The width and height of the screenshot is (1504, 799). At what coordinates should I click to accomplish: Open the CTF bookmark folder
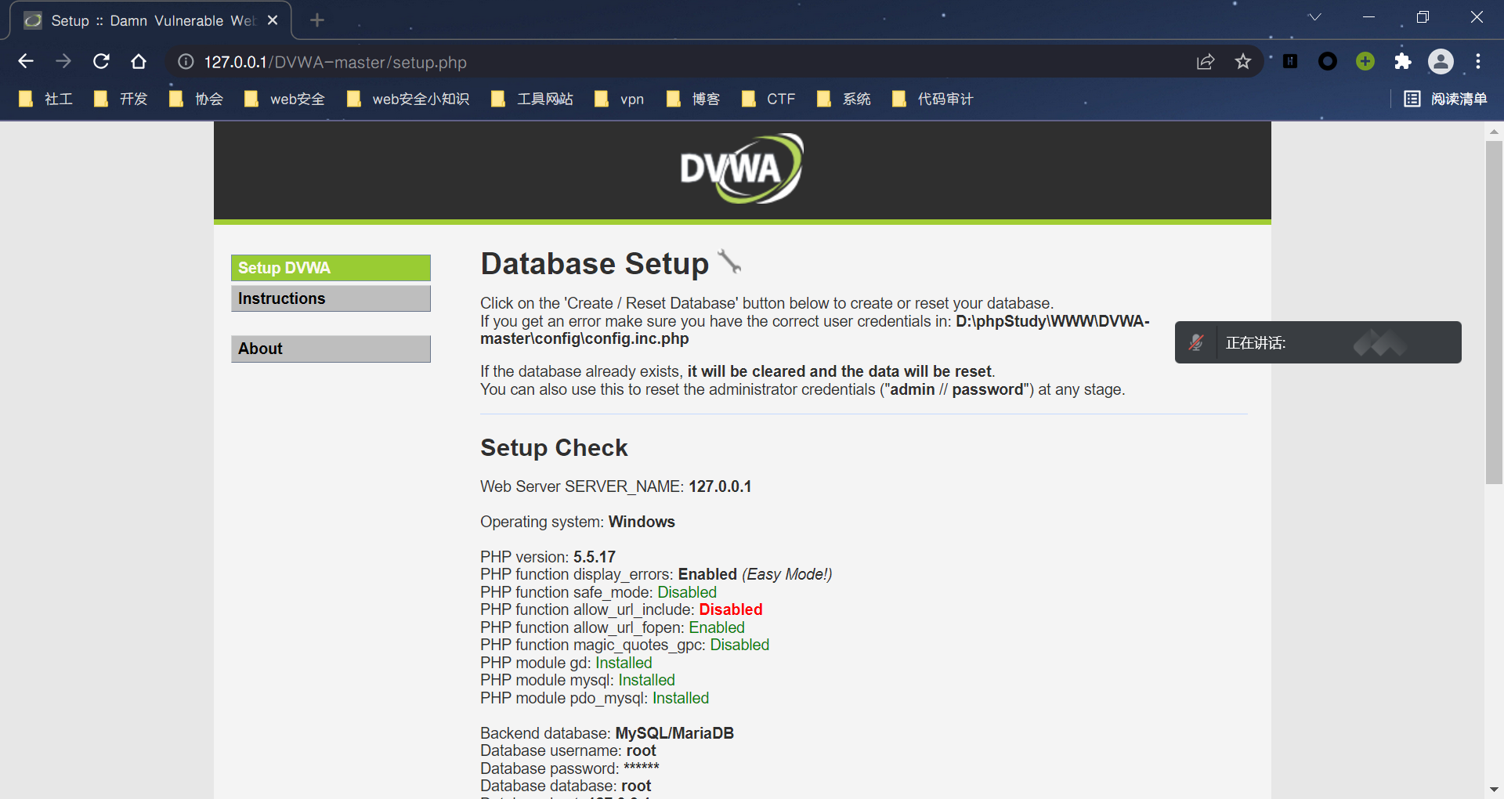[768, 99]
